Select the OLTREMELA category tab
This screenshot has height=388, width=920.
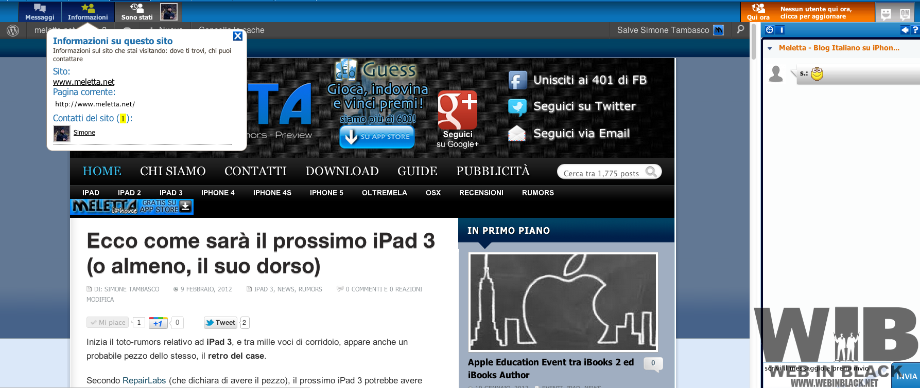385,193
